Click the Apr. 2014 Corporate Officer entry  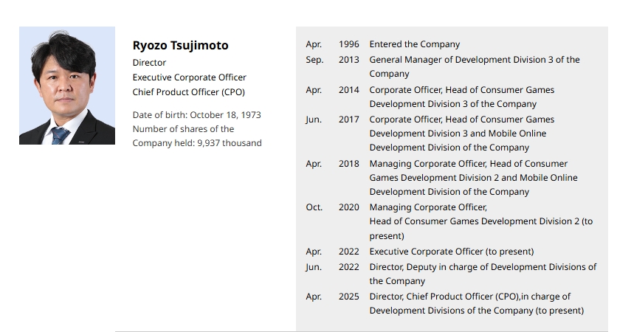coord(430,97)
